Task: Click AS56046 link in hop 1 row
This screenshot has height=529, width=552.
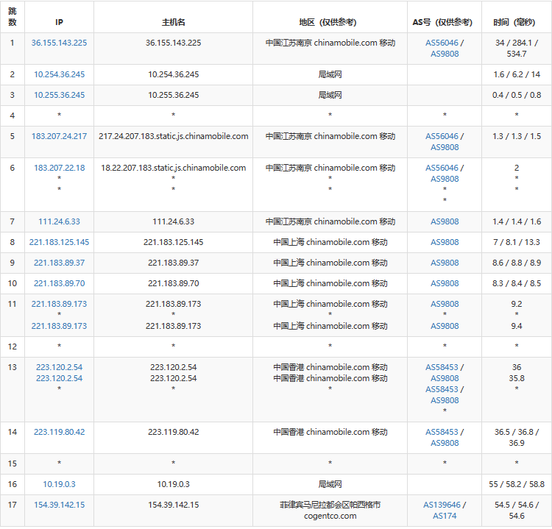Action: click(442, 43)
